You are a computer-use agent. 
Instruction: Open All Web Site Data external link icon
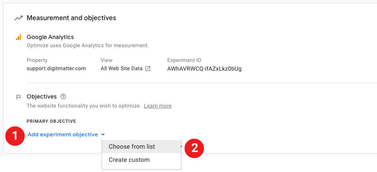(148, 69)
